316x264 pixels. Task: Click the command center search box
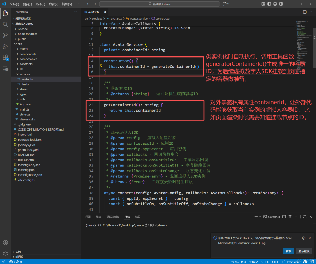pos(159,4)
